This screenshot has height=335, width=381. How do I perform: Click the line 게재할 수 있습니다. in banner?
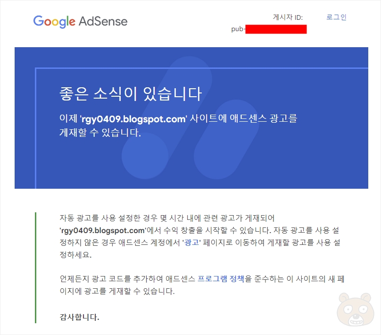click(x=100, y=133)
